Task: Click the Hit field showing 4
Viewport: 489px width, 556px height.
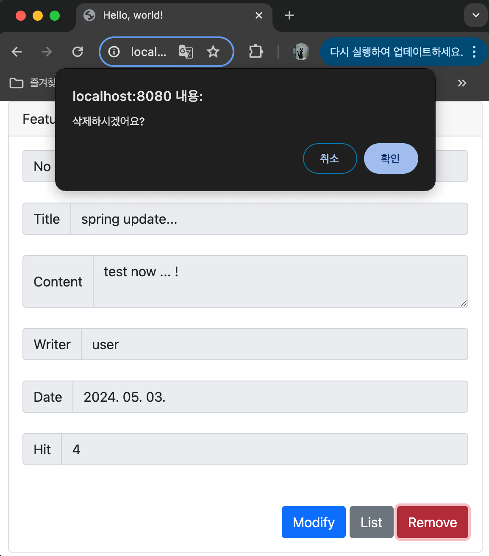Action: [x=265, y=449]
